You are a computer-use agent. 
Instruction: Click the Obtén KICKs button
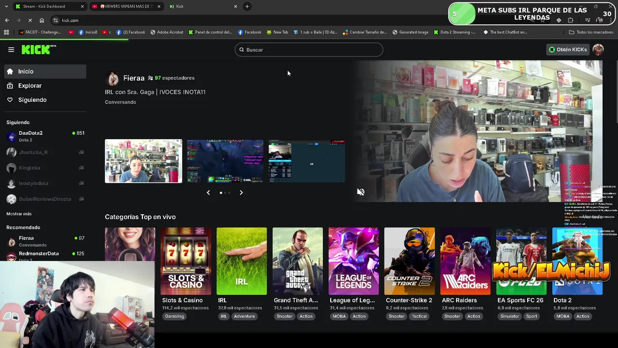click(x=568, y=49)
